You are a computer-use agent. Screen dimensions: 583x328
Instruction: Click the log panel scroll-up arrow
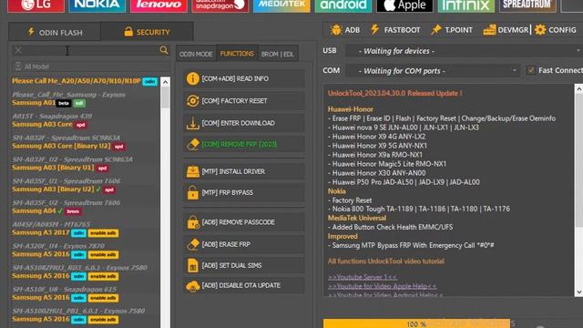579,89
